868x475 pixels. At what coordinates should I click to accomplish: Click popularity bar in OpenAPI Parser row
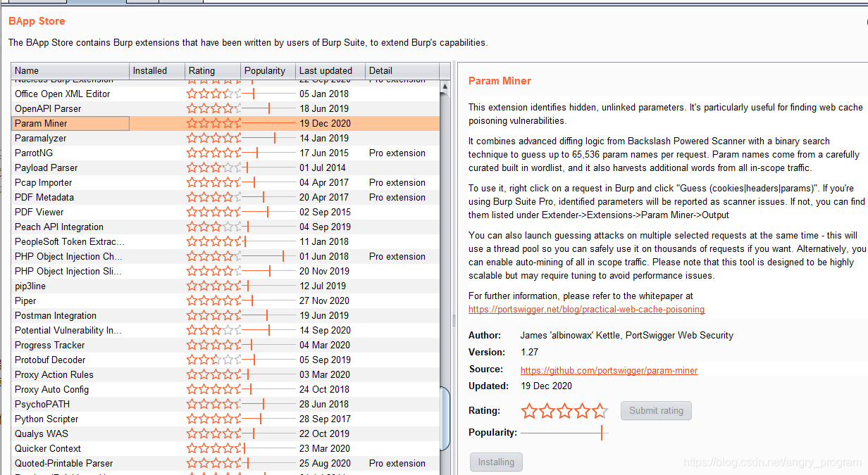(268, 108)
